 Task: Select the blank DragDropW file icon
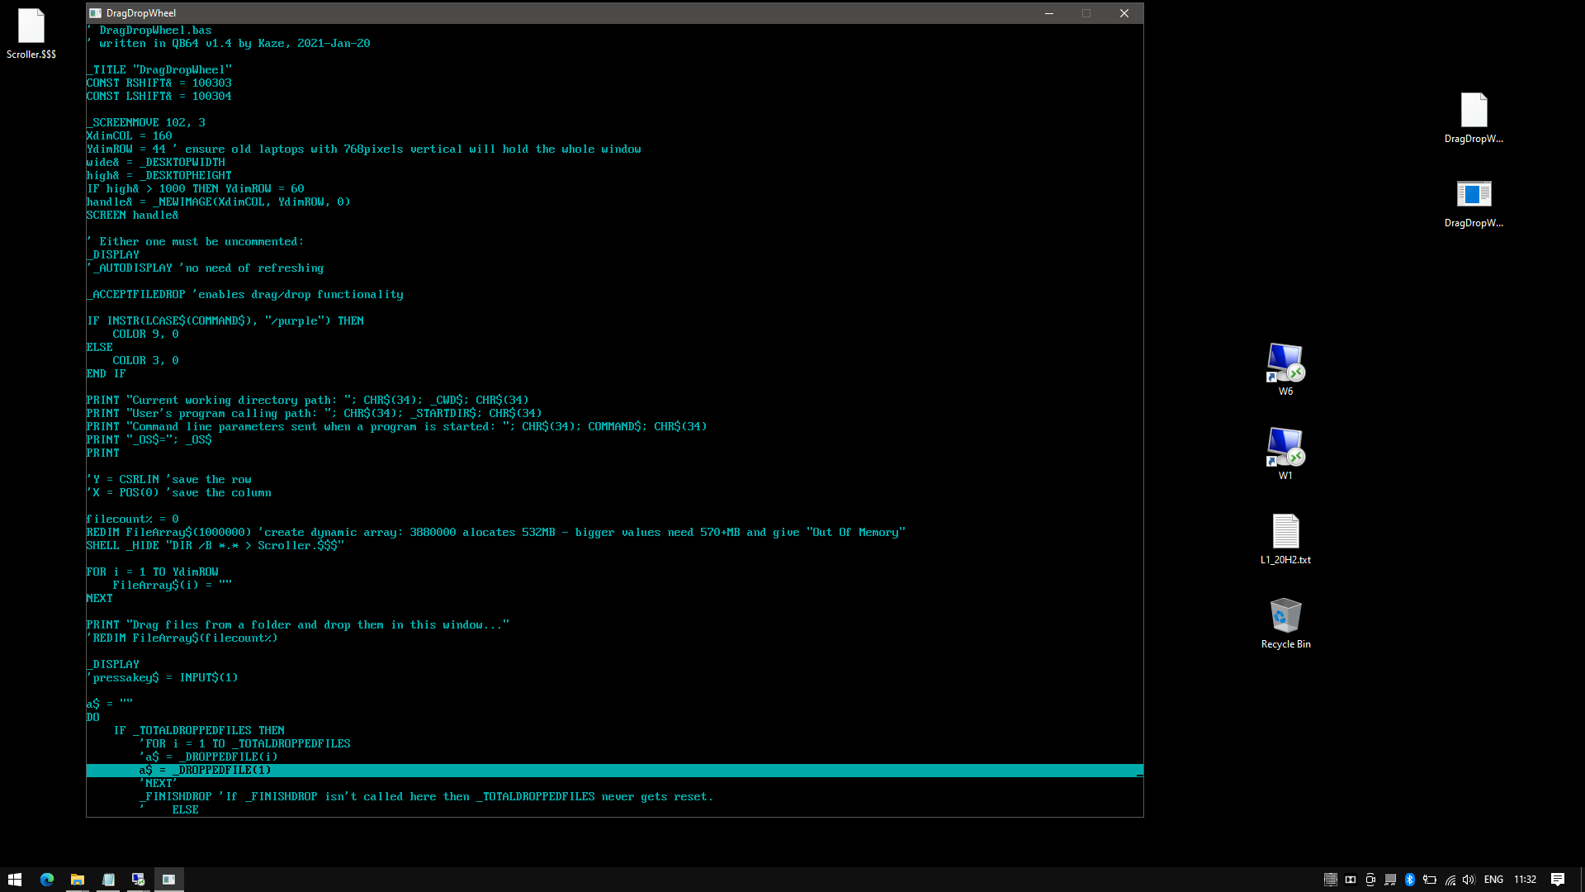1474,117
